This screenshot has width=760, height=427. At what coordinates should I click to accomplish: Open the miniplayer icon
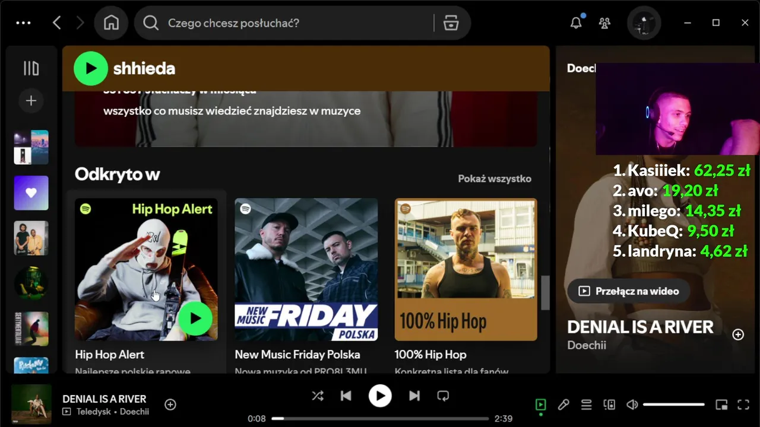point(721,405)
